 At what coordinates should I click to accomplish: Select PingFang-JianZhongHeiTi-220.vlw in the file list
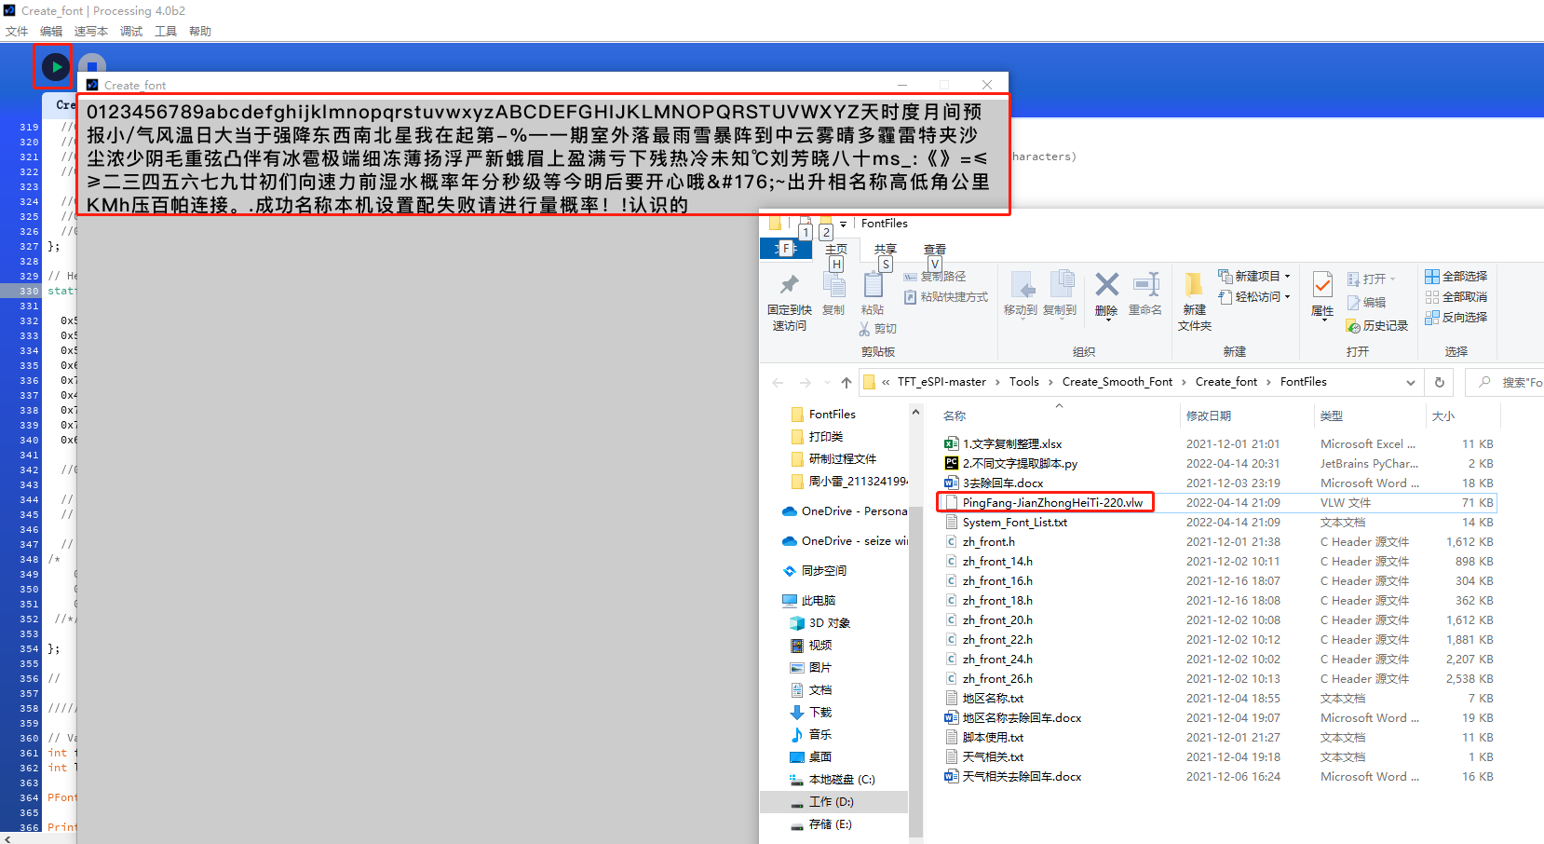click(x=1052, y=502)
